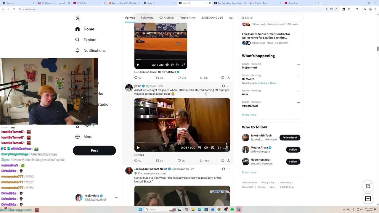View analytics for the 145K views post

point(204,161)
